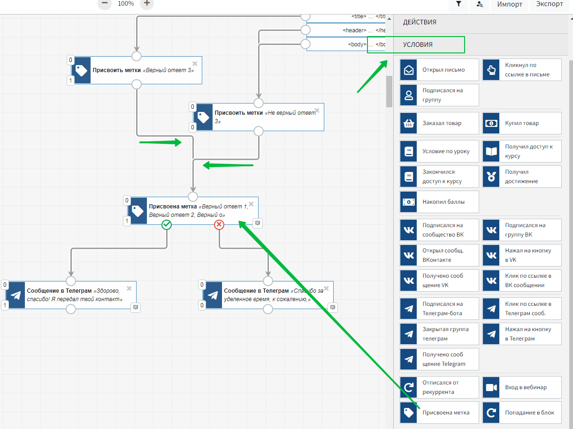Click green checkmark output of 'Присвоена метка' node
573x429 pixels.
pyautogui.click(x=167, y=225)
